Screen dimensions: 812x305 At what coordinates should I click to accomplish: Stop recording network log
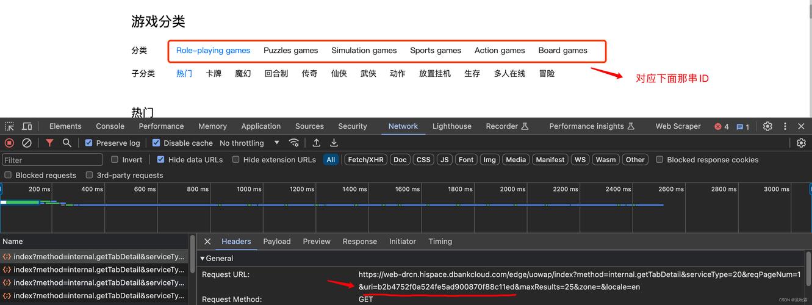(9, 143)
